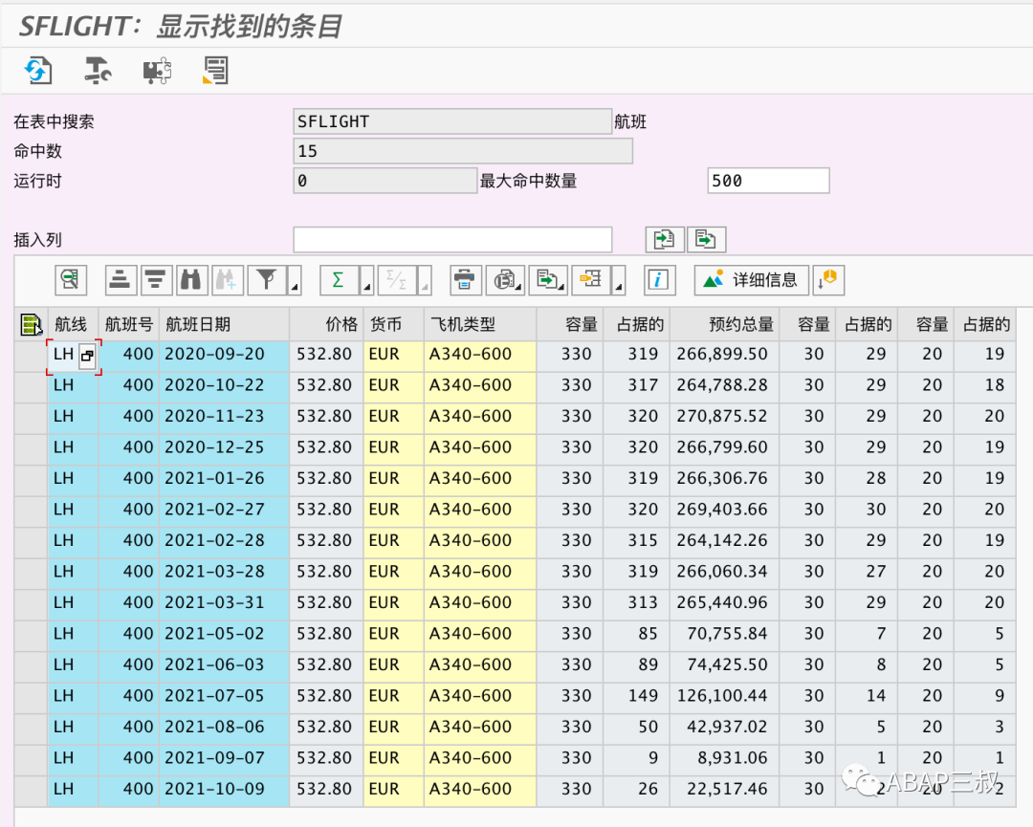Click the insert column icon beside the 插入列 field

[664, 240]
